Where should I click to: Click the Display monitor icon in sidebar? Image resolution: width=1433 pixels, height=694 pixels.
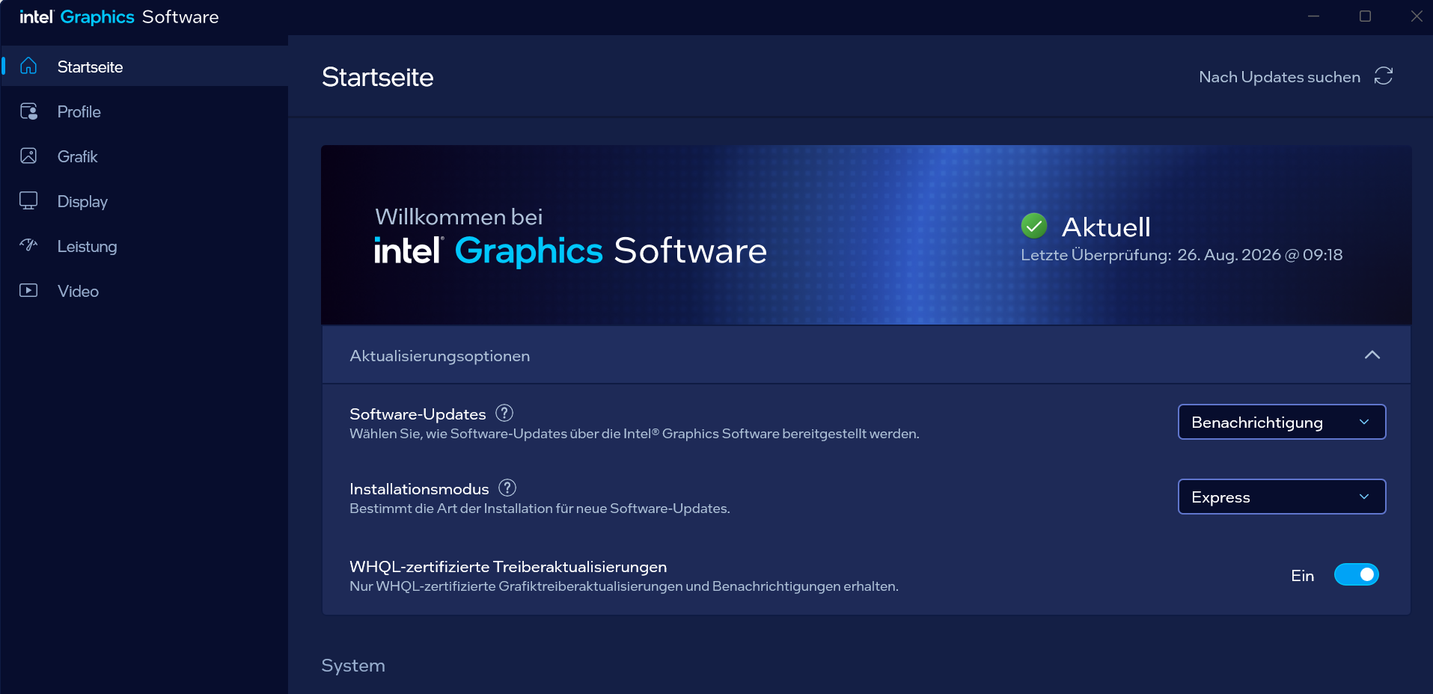[x=28, y=200]
